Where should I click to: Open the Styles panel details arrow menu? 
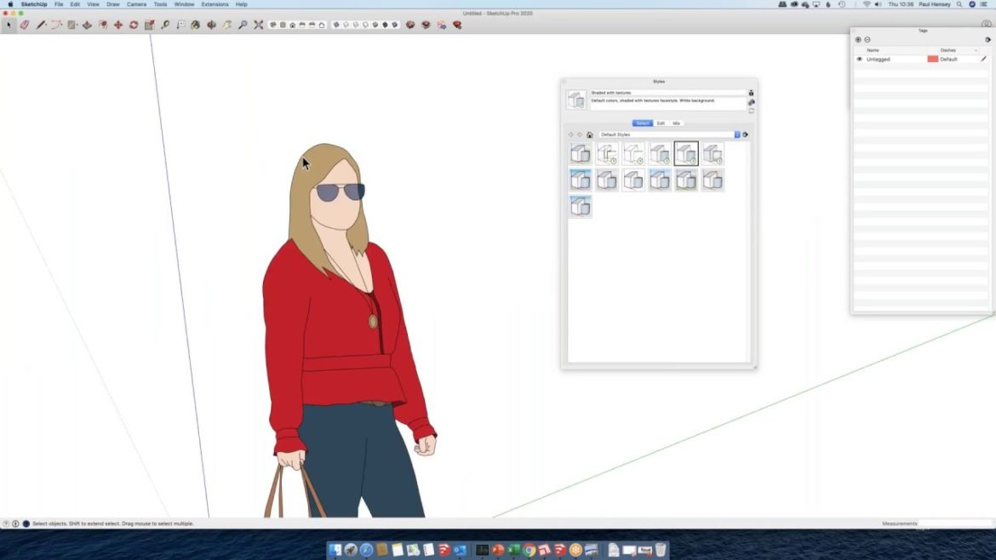[745, 134]
